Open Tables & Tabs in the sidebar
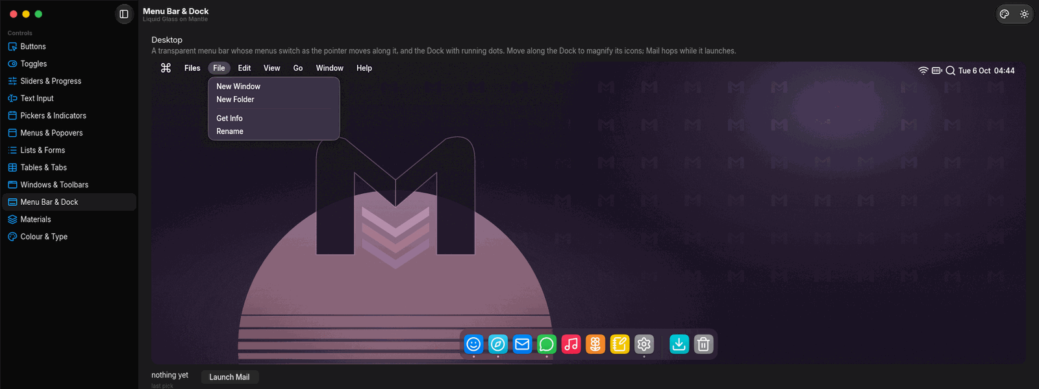The width and height of the screenshot is (1039, 389). pyautogui.click(x=69, y=167)
